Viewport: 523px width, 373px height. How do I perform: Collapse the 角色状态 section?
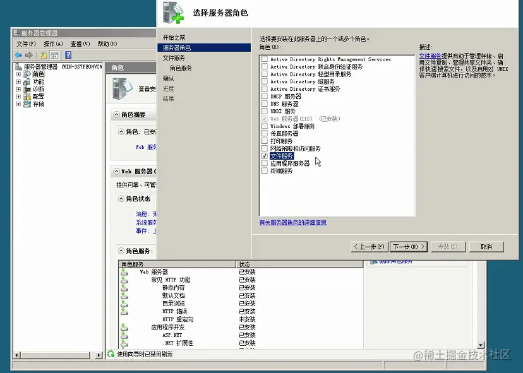(x=121, y=199)
